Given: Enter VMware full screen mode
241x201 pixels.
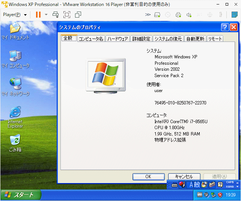Looking at the screenshot, I should pyautogui.click(x=67, y=15).
